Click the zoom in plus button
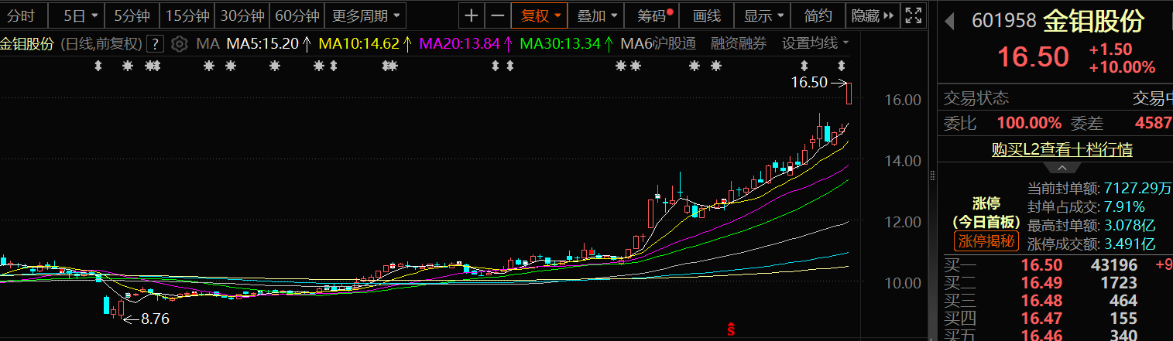1173x341 pixels. 471,15
